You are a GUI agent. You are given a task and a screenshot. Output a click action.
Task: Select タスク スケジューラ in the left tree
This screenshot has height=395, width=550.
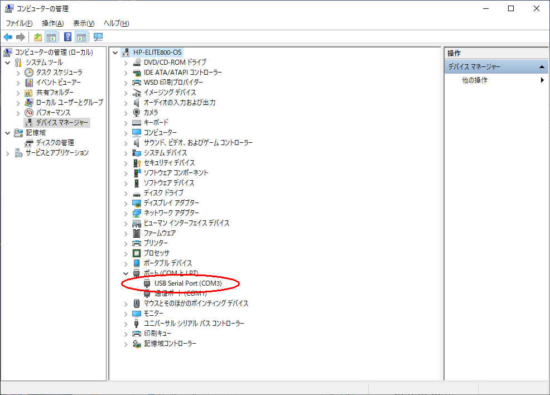59,73
